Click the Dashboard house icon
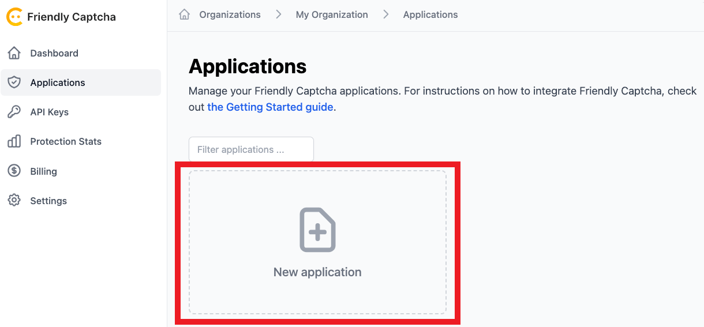This screenshot has width=704, height=327. coord(14,53)
